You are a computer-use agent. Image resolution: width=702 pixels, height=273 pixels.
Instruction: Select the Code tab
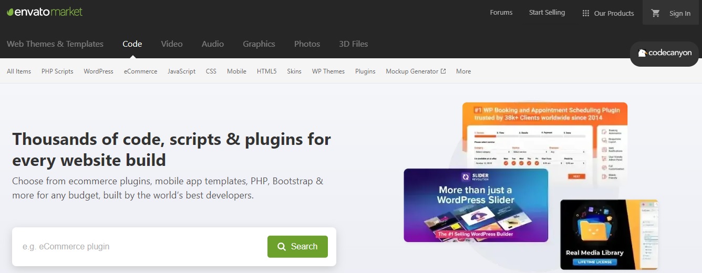(132, 44)
